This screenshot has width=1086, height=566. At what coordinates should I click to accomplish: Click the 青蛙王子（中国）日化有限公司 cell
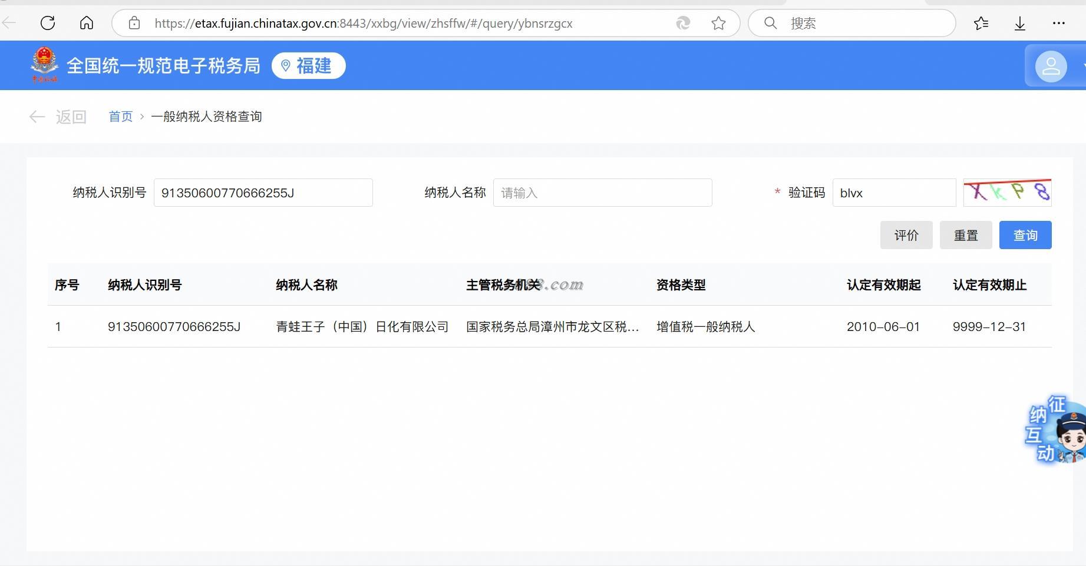coord(362,327)
